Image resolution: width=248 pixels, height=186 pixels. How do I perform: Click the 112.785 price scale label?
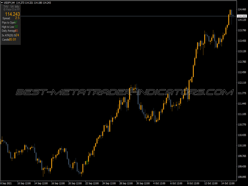[242, 62]
